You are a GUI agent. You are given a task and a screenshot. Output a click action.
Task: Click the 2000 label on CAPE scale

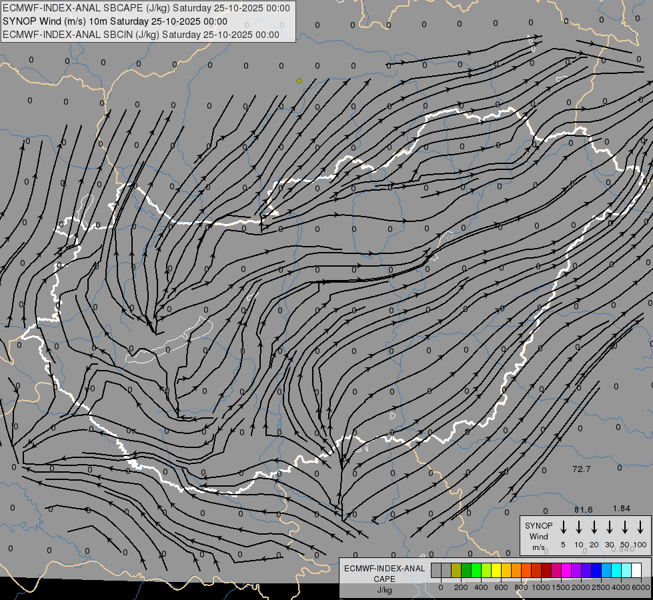(581, 587)
